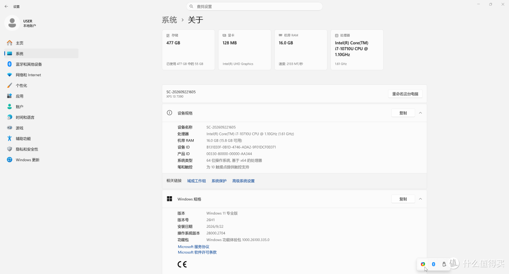The height and width of the screenshot is (274, 509).
Task: Rename this PC using the button
Action: tap(405, 94)
